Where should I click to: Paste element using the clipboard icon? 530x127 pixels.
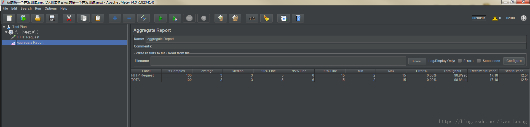coord(98,18)
